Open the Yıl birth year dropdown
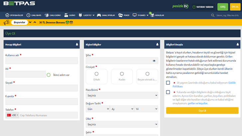Image resolution: width=242 pixels, height=136 pixels. 146,109
